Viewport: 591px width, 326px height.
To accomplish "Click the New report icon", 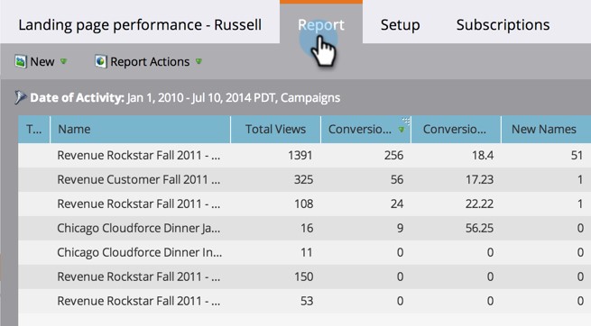I will (x=21, y=61).
